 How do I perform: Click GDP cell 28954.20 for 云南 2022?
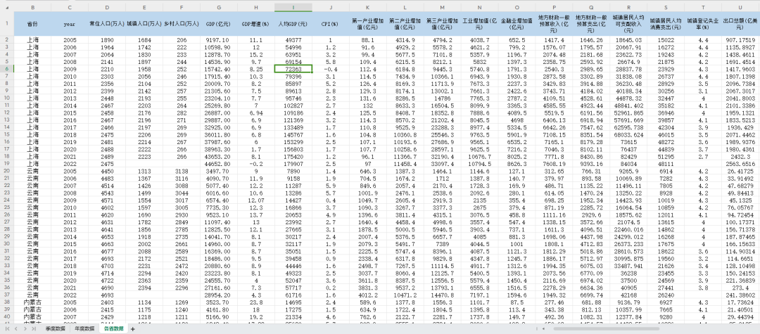(219, 295)
